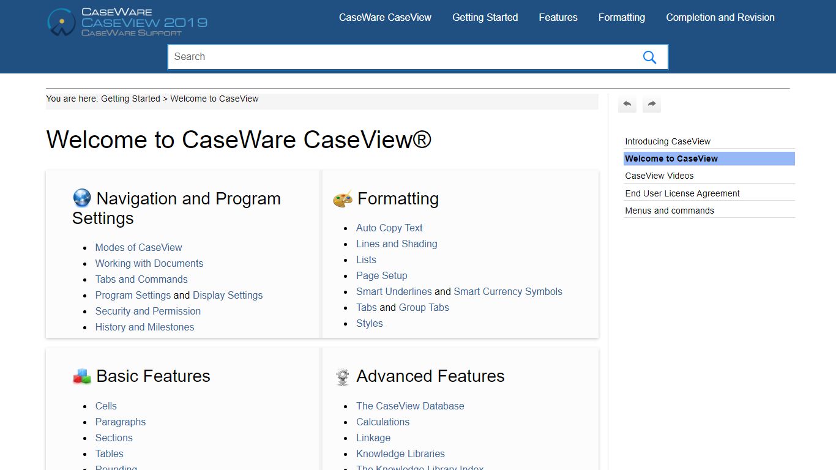
Task: Open the Linkage link
Action: (x=373, y=438)
